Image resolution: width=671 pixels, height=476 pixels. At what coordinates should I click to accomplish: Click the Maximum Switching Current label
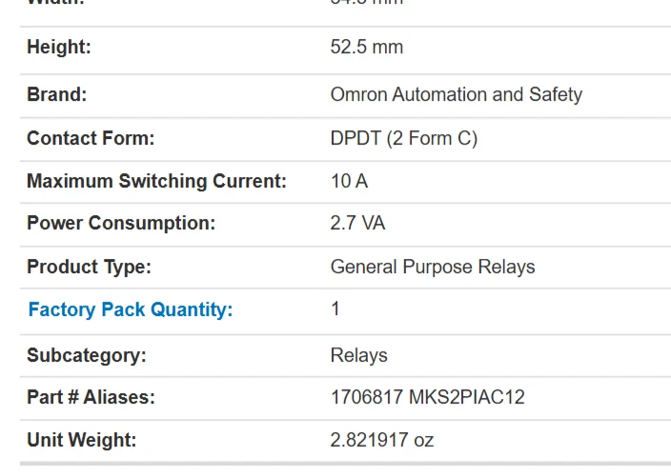point(156,181)
